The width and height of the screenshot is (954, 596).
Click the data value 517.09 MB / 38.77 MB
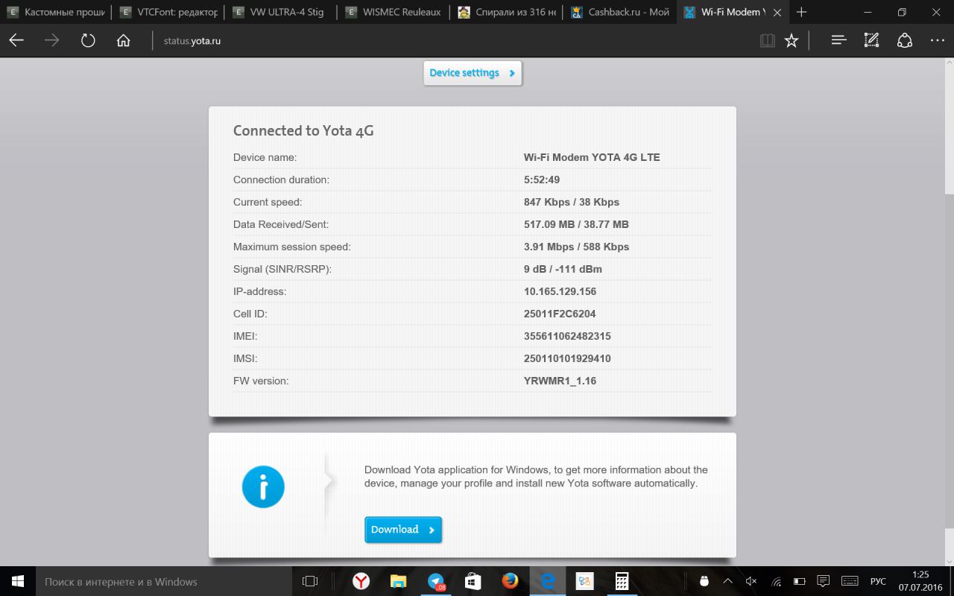[576, 224]
